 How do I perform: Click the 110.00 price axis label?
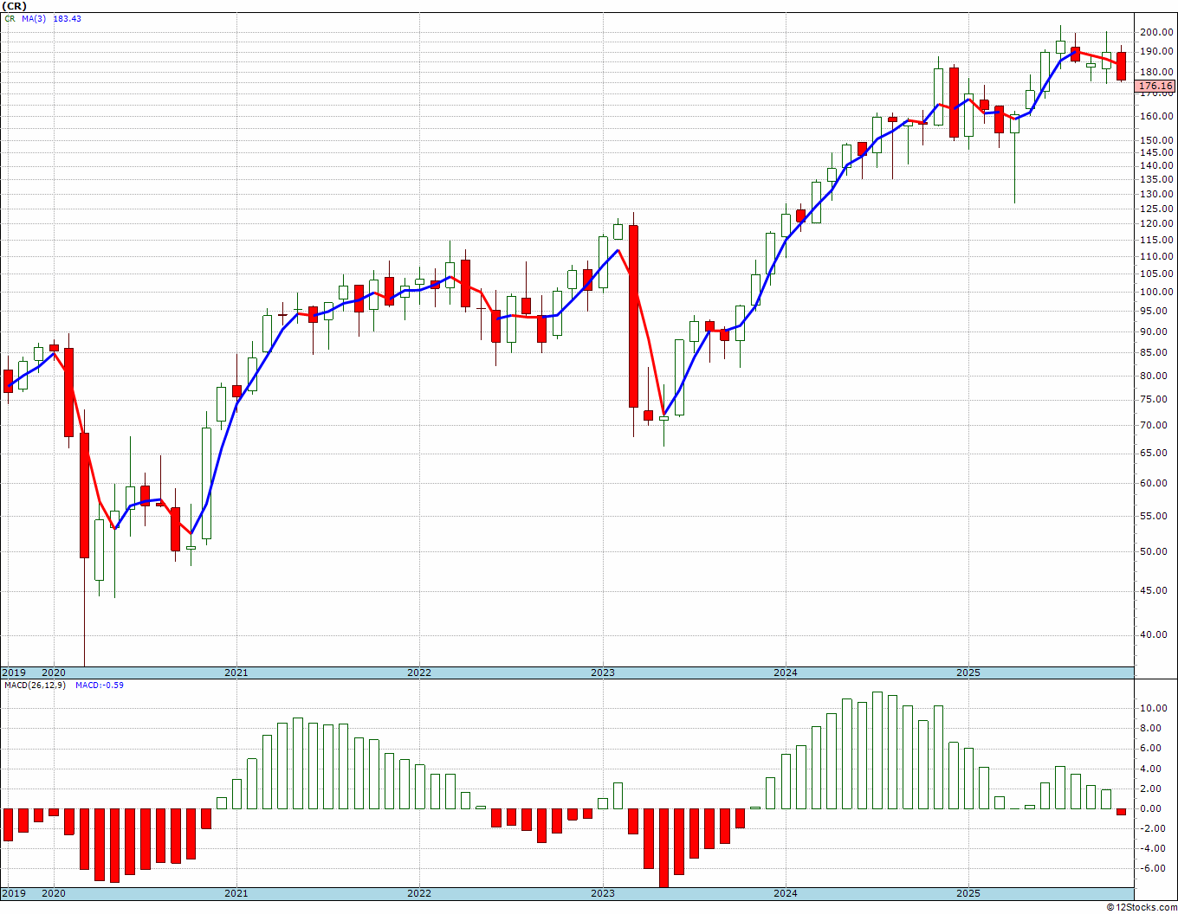pos(1157,256)
